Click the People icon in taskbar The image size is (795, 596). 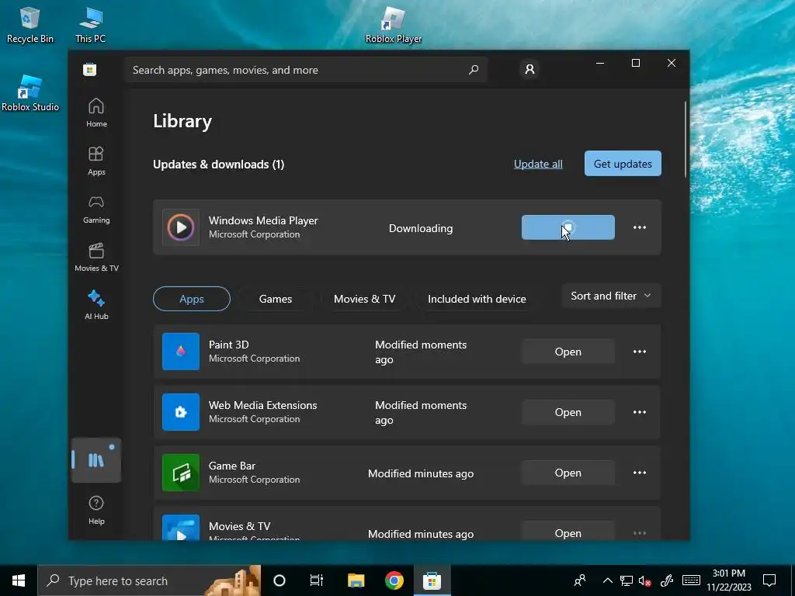580,580
